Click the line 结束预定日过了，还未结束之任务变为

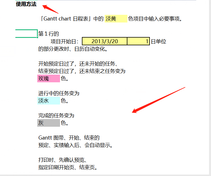(x=82, y=71)
